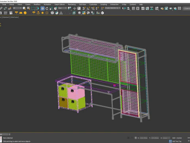
Task: Toggle the 3D Snaps button
Action: 84,8
